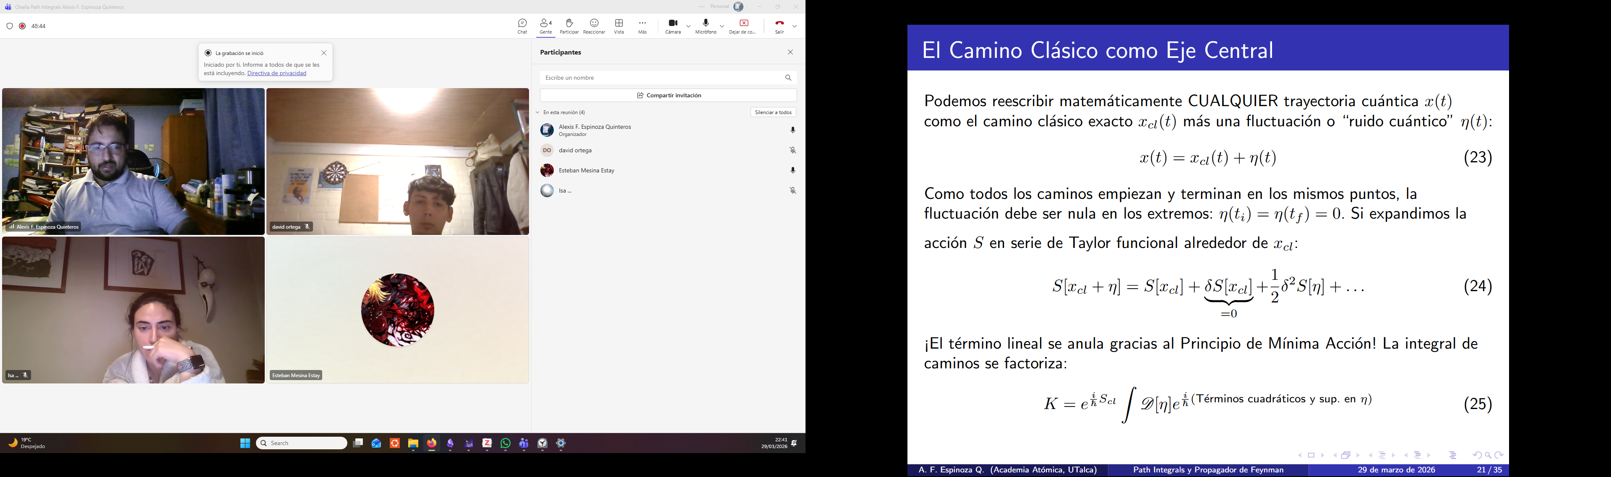The image size is (1611, 477).
Task: Switch to the Gente tab
Action: click(546, 26)
